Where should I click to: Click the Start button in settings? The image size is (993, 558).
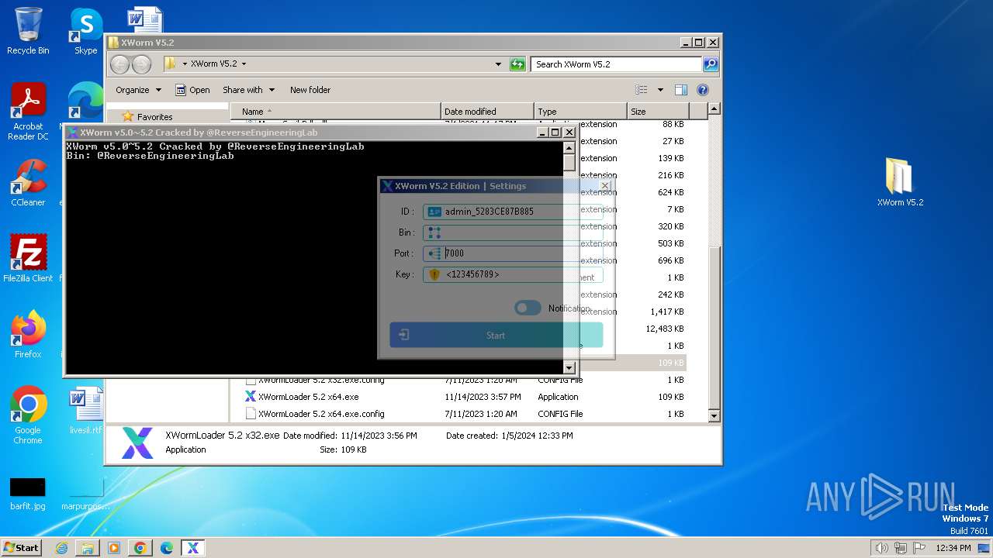496,335
